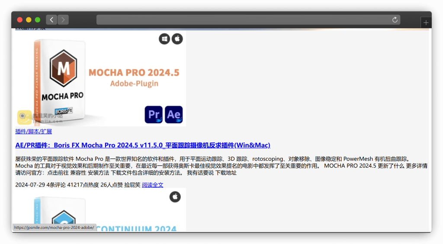Click the yellow watermark logo on Mocha image
443x244 pixels.
coord(24,117)
